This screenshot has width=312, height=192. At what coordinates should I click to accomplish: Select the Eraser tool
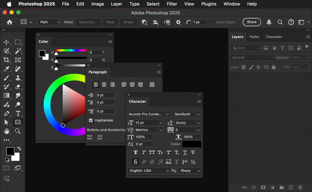[18, 87]
